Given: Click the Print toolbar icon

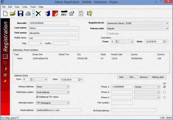Looking at the screenshot, I should pos(29,13).
